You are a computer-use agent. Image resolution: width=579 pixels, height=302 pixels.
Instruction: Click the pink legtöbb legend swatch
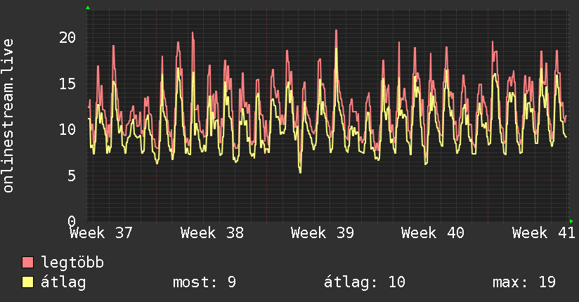(x=27, y=262)
